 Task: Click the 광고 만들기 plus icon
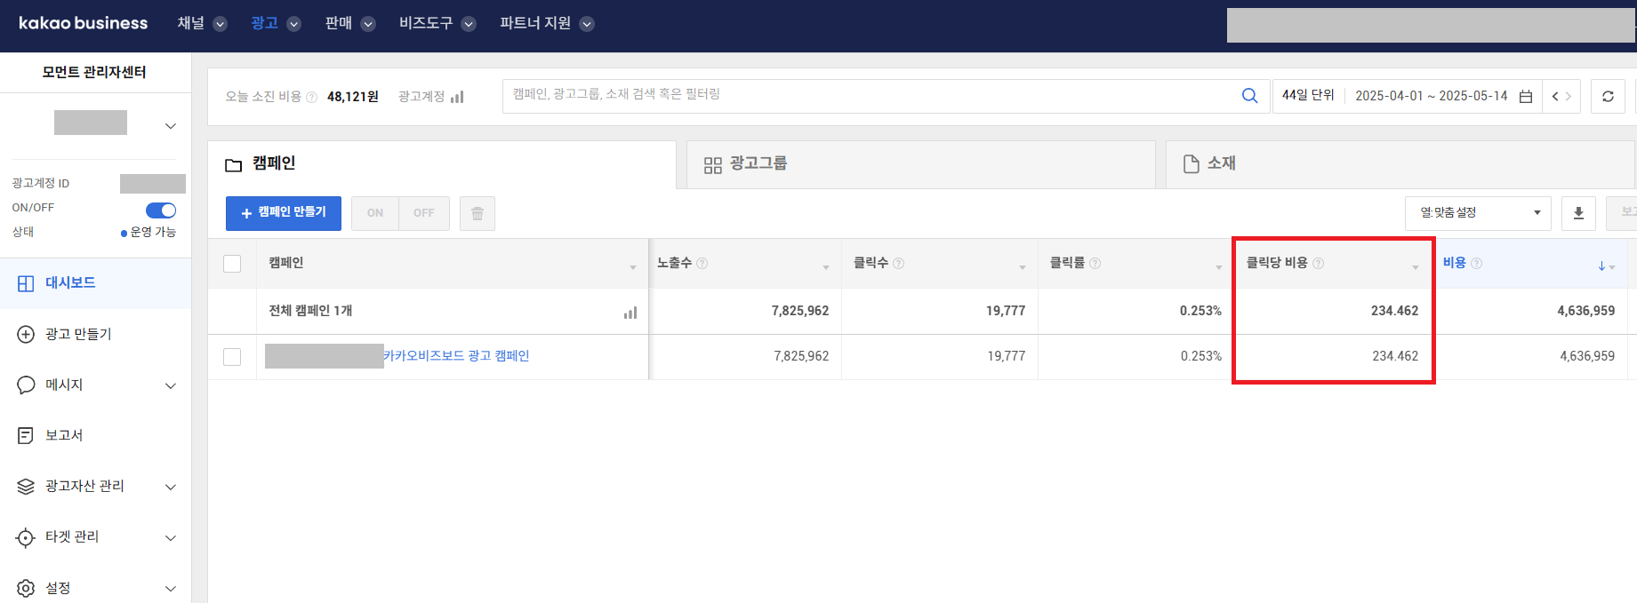(26, 334)
